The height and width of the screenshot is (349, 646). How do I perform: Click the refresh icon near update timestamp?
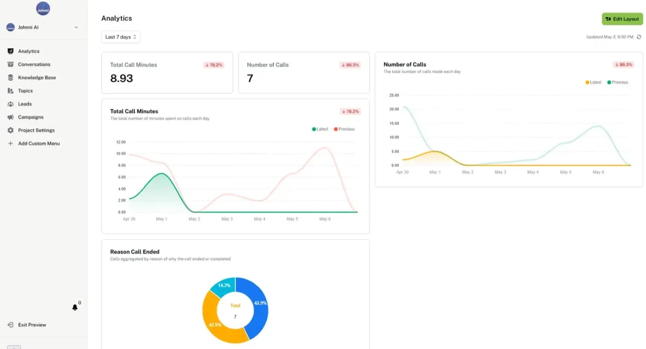click(639, 37)
